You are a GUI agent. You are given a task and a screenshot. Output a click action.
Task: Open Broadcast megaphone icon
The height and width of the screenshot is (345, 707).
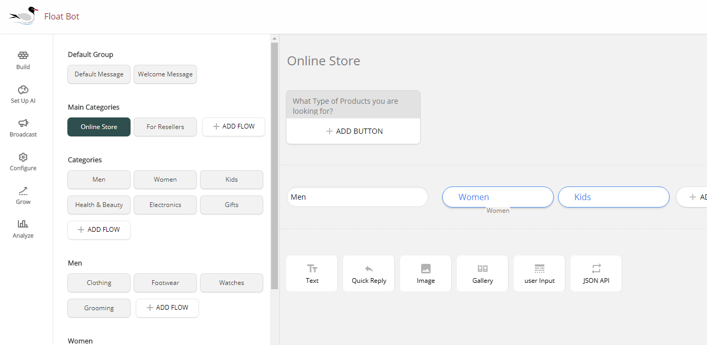(23, 123)
